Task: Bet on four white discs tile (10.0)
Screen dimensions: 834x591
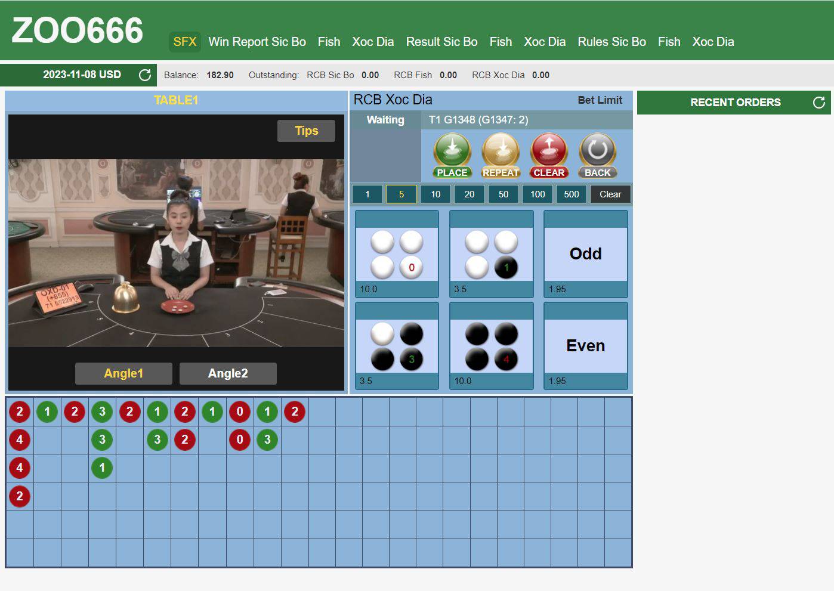Action: click(x=397, y=254)
